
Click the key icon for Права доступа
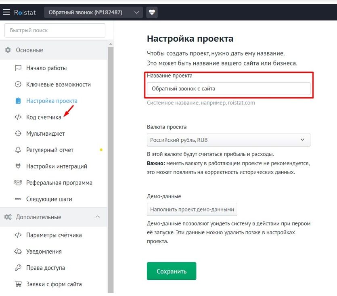point(18,268)
